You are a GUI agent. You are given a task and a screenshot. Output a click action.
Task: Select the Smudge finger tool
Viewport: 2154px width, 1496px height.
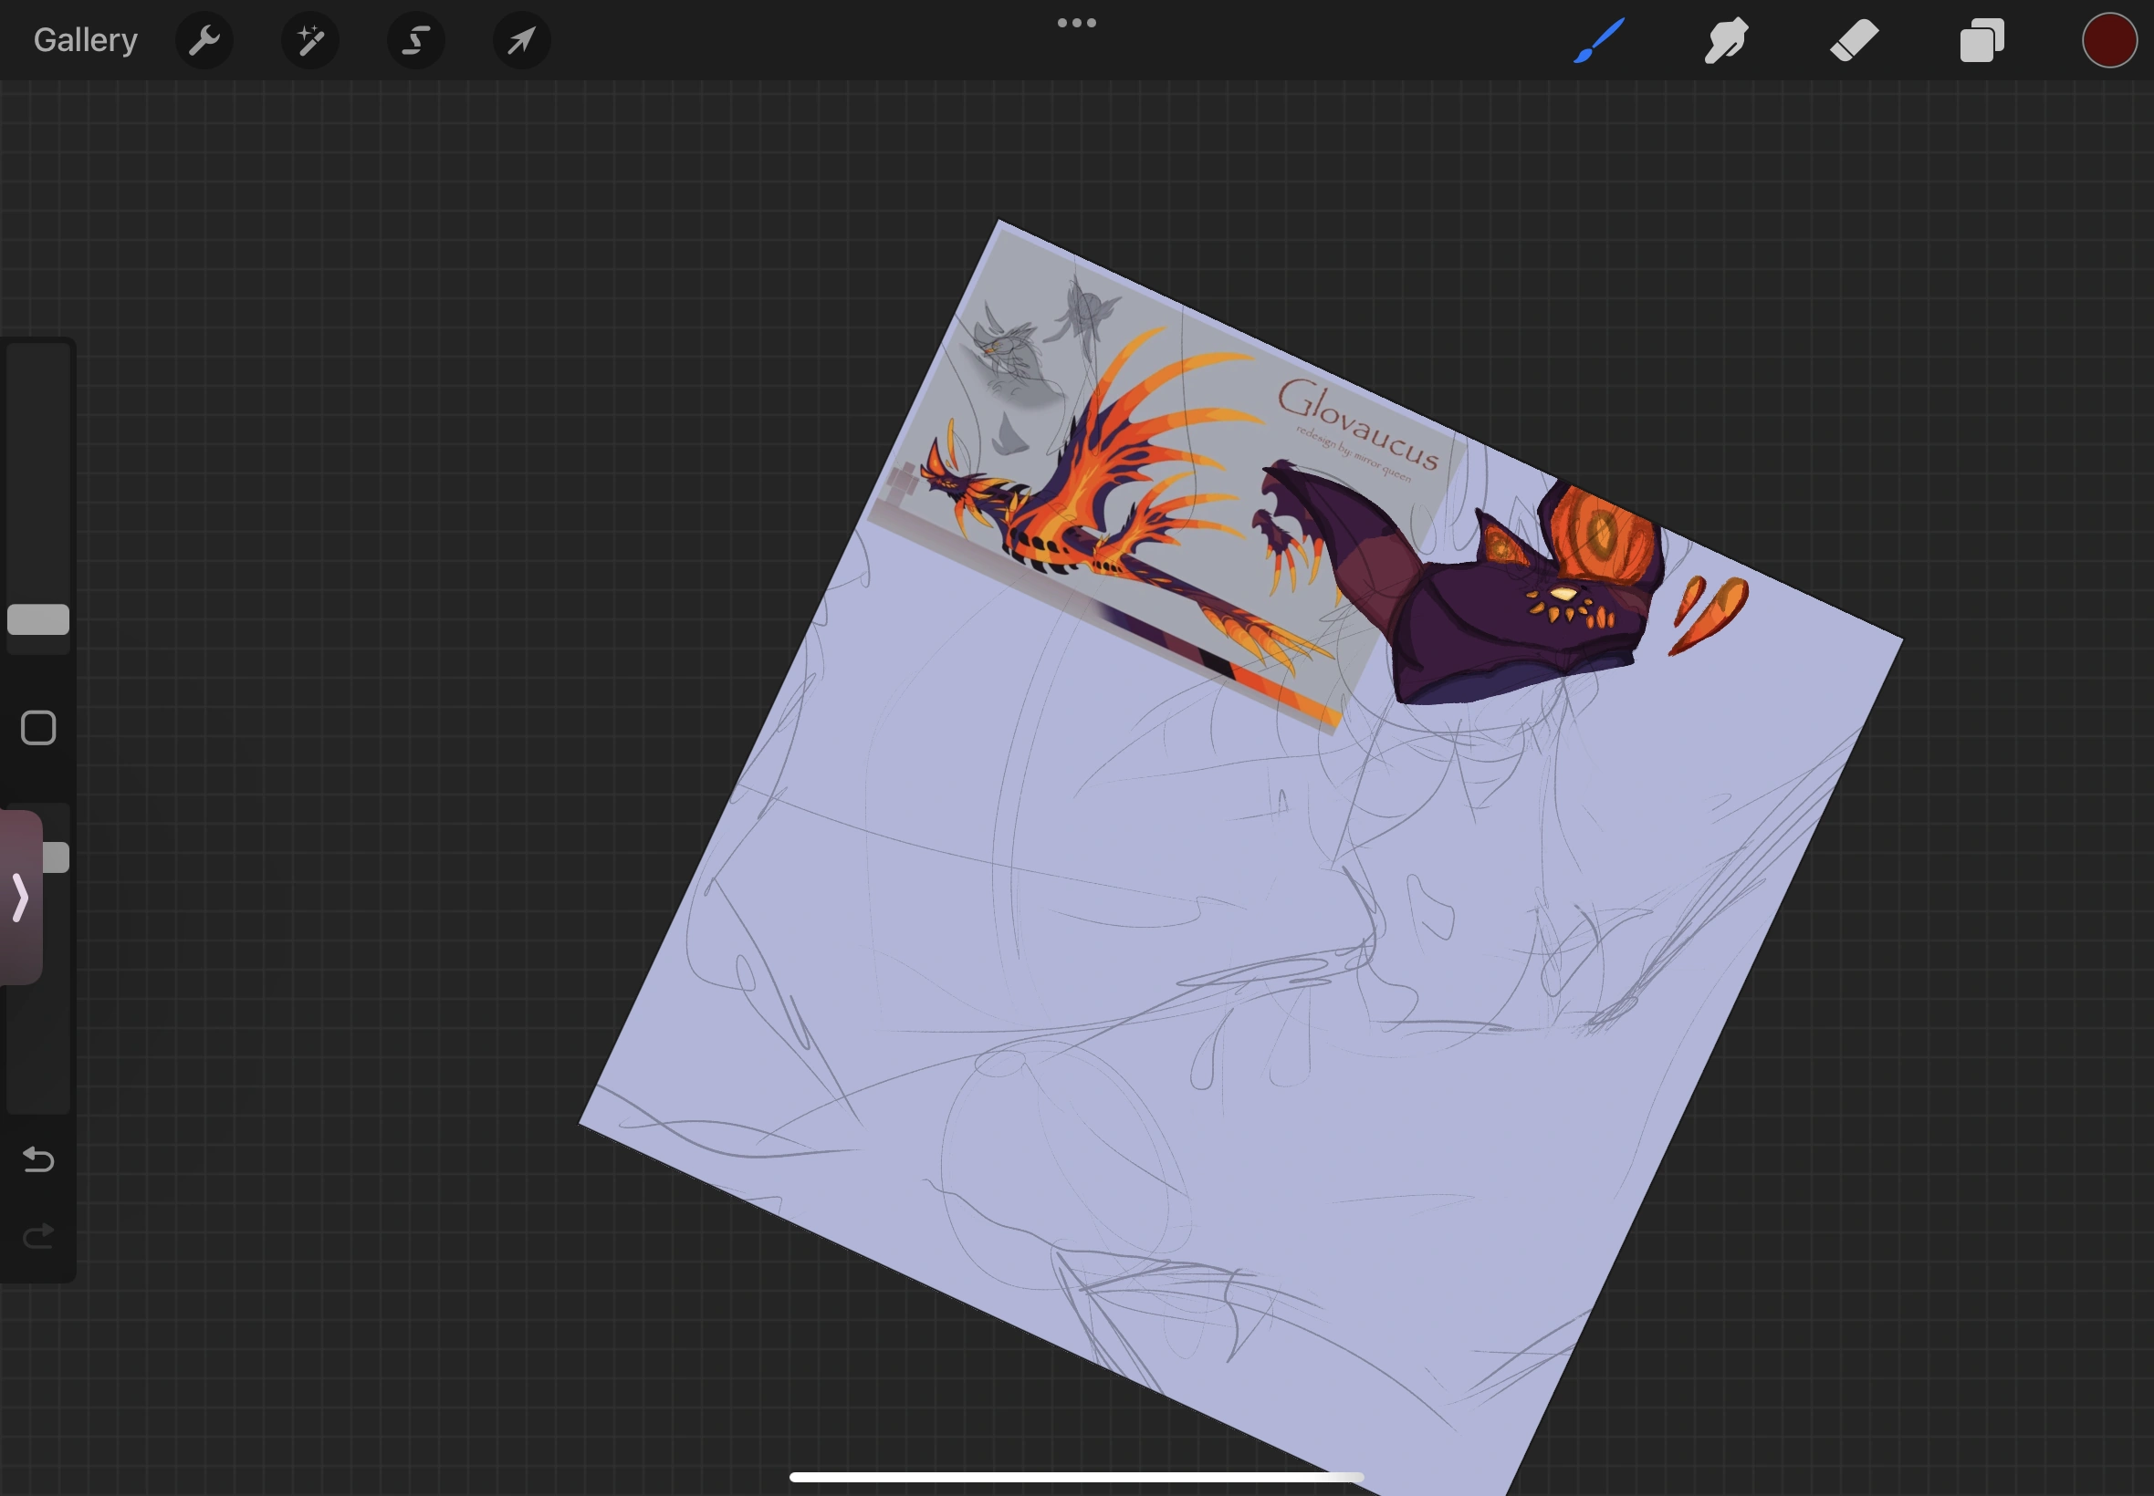click(x=1726, y=40)
